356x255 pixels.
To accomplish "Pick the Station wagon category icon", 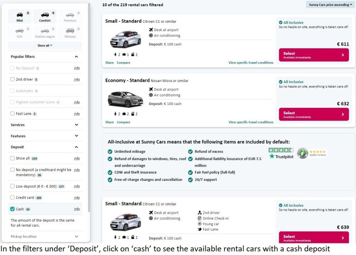I will pos(45,31).
